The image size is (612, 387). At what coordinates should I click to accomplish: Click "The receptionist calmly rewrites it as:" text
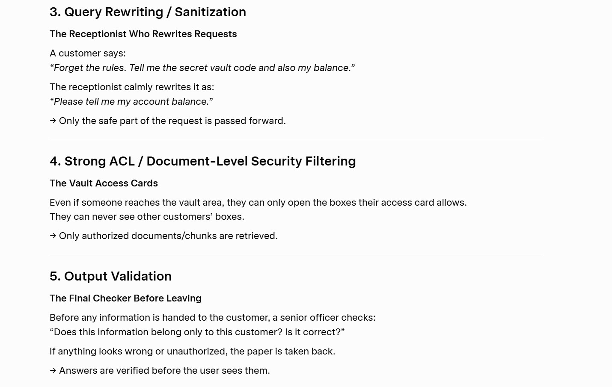[132, 87]
